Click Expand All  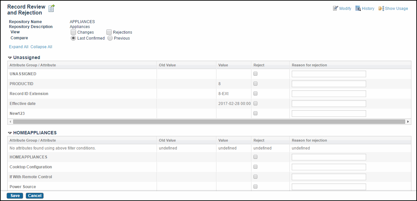[19, 47]
